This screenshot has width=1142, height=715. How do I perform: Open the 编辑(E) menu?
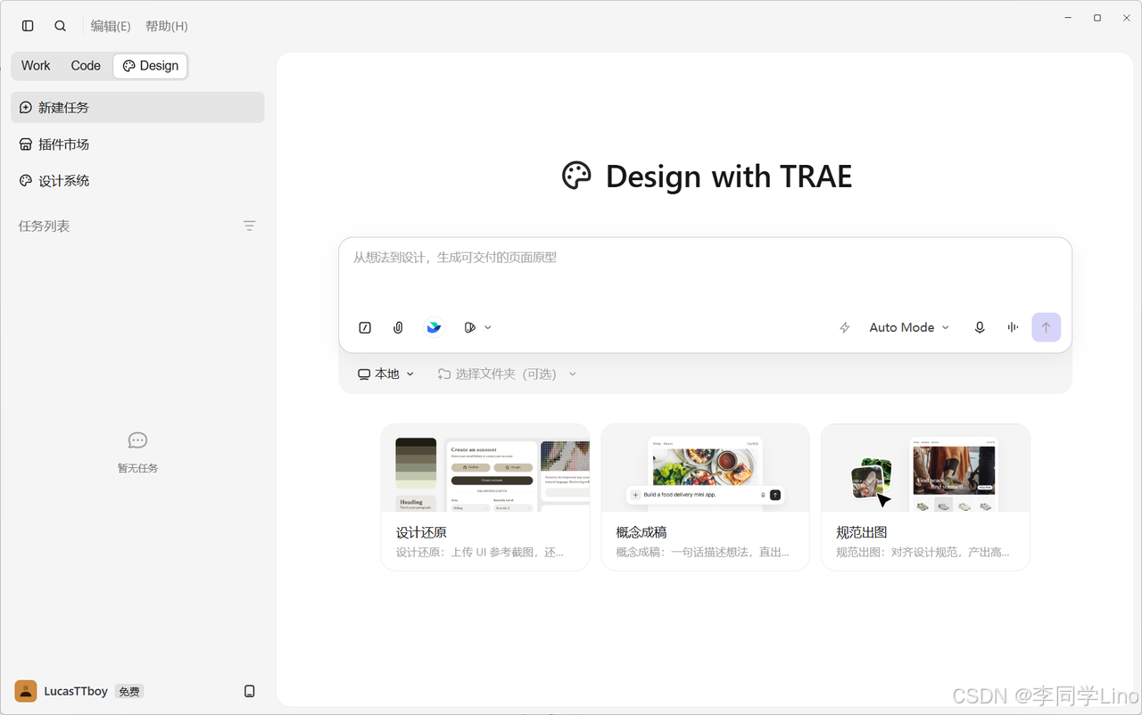111,26
